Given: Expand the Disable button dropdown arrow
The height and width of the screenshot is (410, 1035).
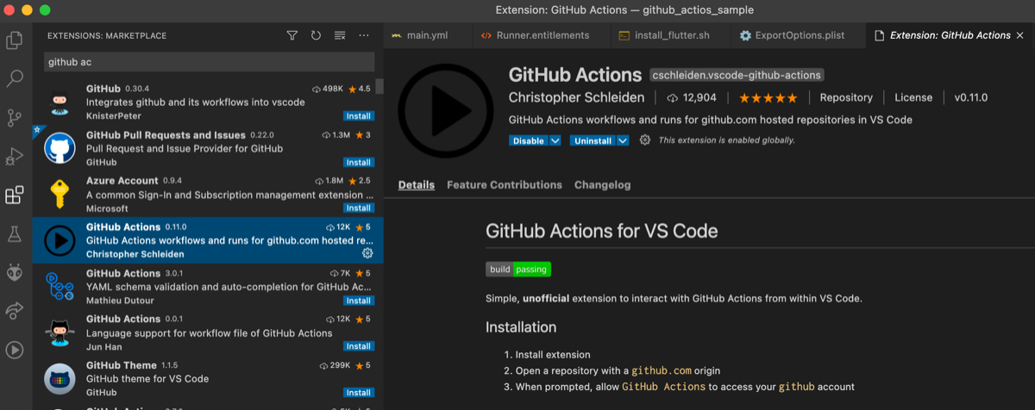Looking at the screenshot, I should [x=555, y=140].
